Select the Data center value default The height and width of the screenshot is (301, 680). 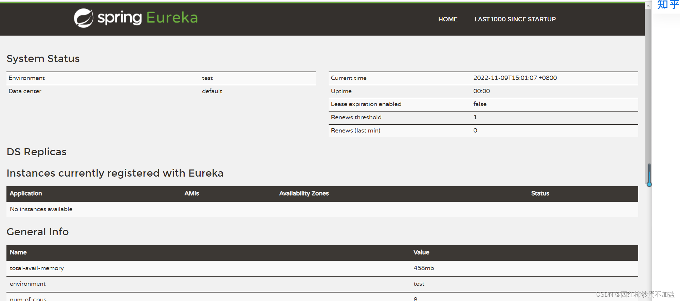click(212, 91)
